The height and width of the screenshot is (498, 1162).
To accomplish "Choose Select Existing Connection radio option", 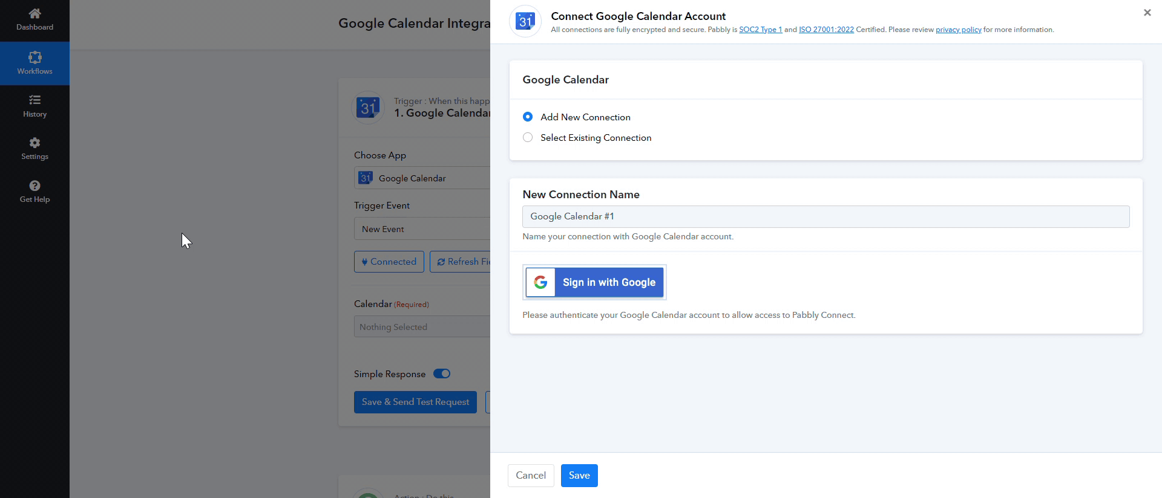I will (528, 138).
